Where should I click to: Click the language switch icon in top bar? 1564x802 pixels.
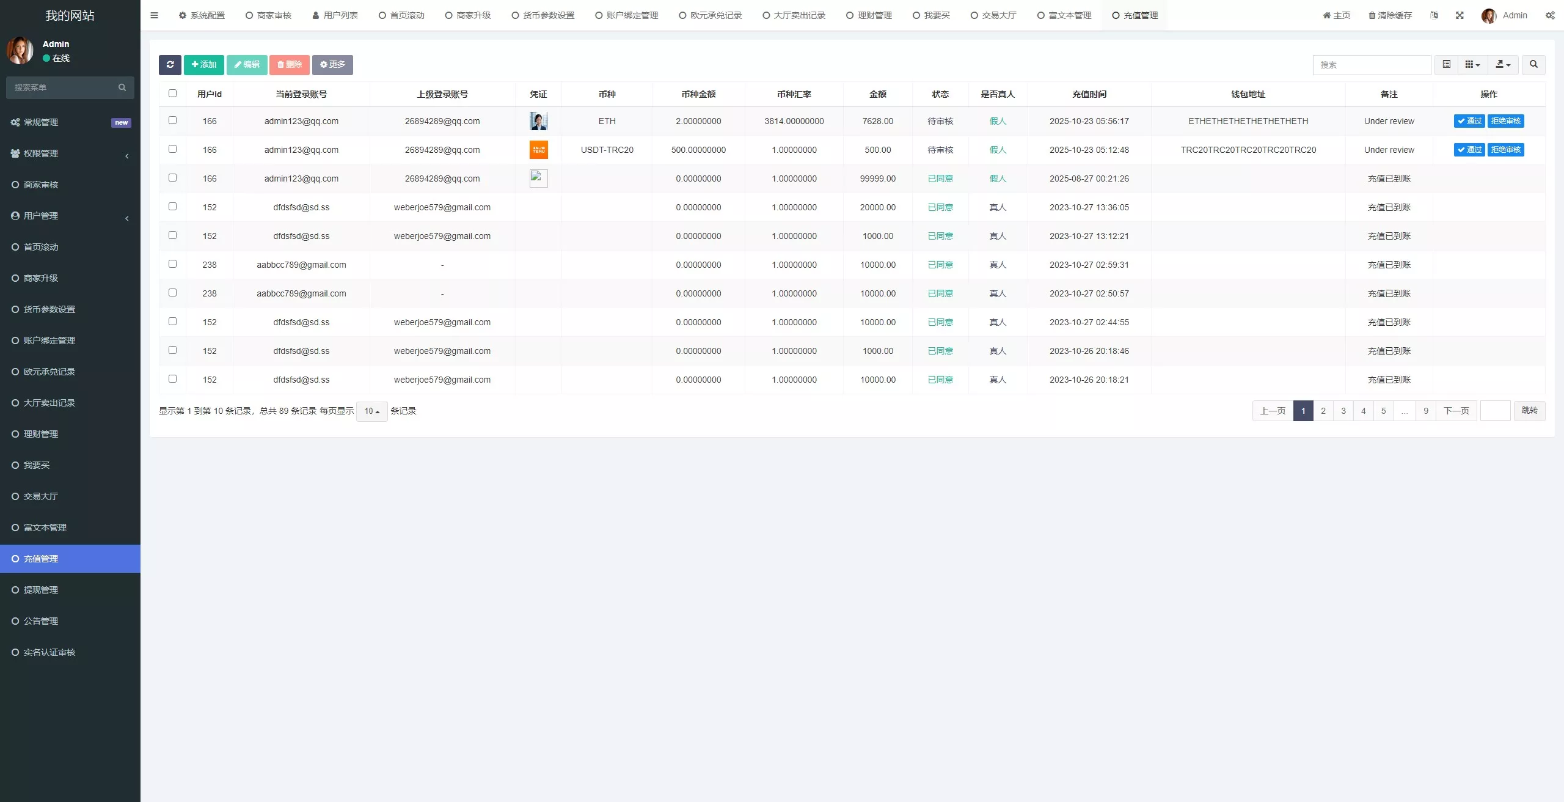click(x=1434, y=15)
